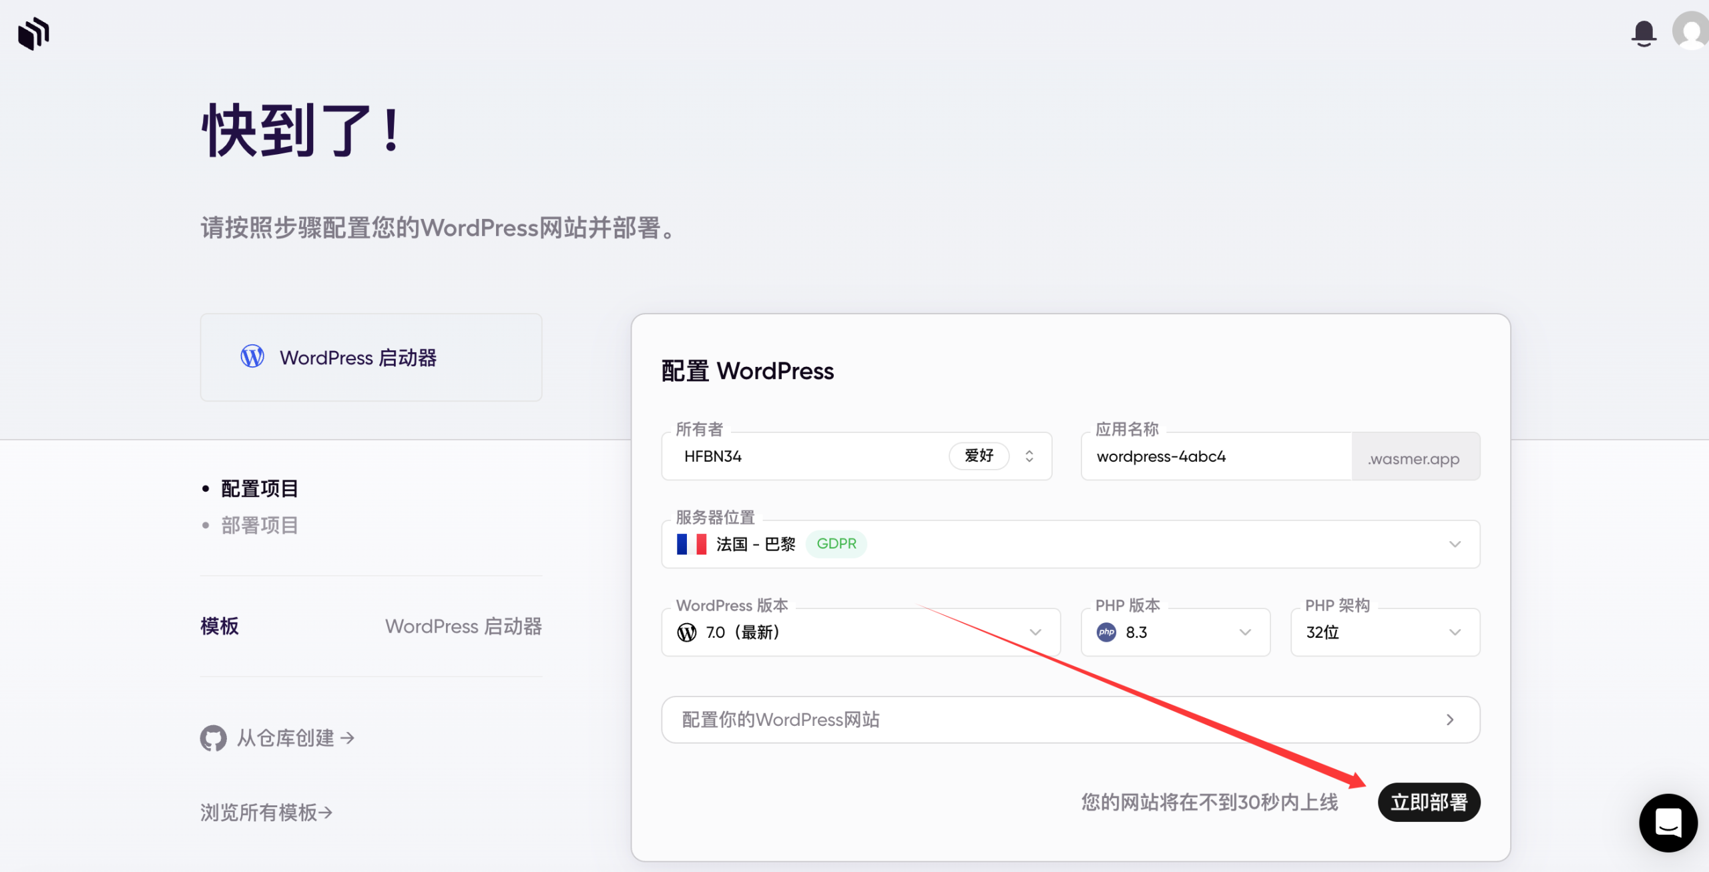Click the 配置 WordPress heading
This screenshot has height=872, width=1709.
point(748,371)
